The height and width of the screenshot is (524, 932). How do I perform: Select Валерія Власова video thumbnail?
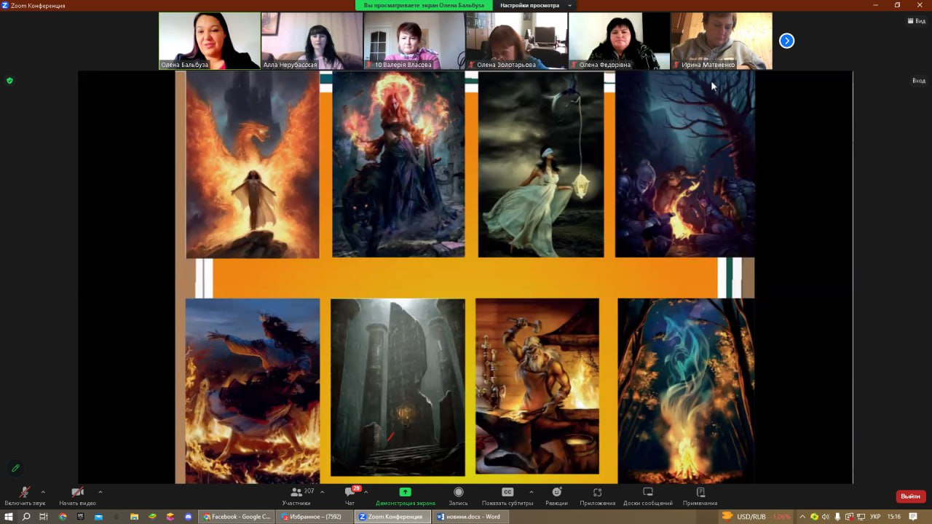(414, 41)
